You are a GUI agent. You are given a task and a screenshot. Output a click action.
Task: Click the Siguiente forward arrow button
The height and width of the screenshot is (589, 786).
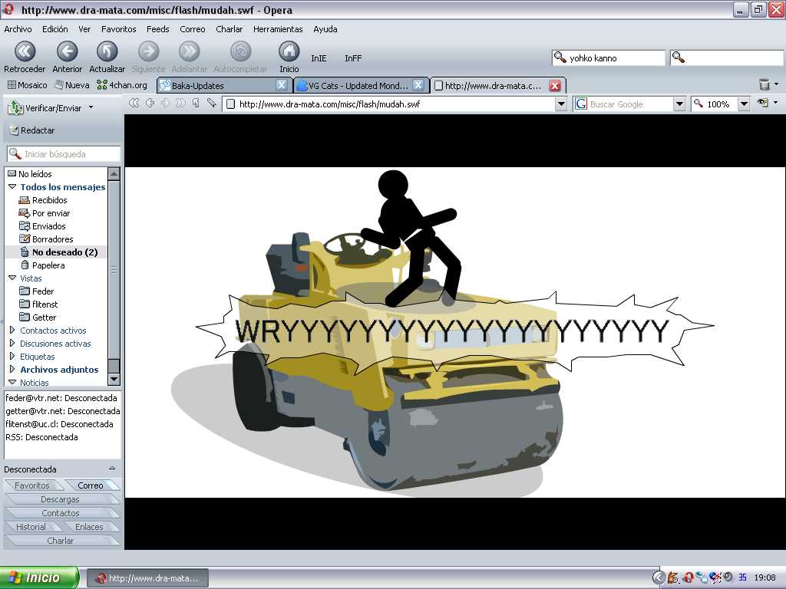point(148,57)
